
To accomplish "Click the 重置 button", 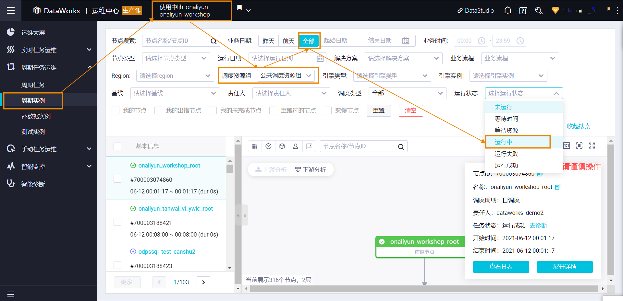I will [379, 110].
